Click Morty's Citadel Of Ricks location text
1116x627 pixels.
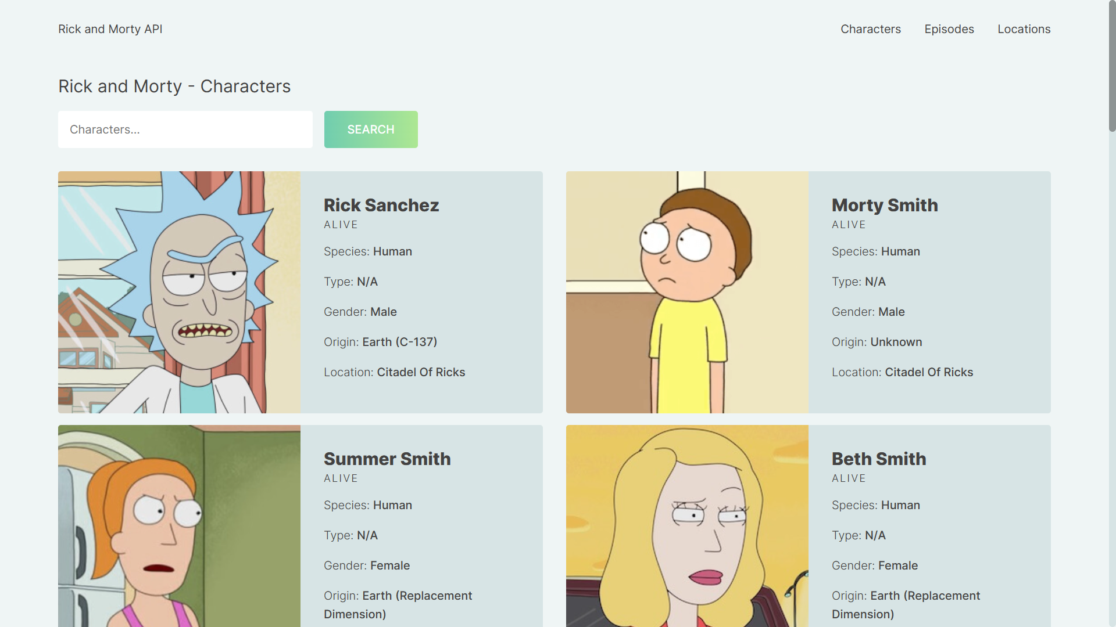click(928, 372)
